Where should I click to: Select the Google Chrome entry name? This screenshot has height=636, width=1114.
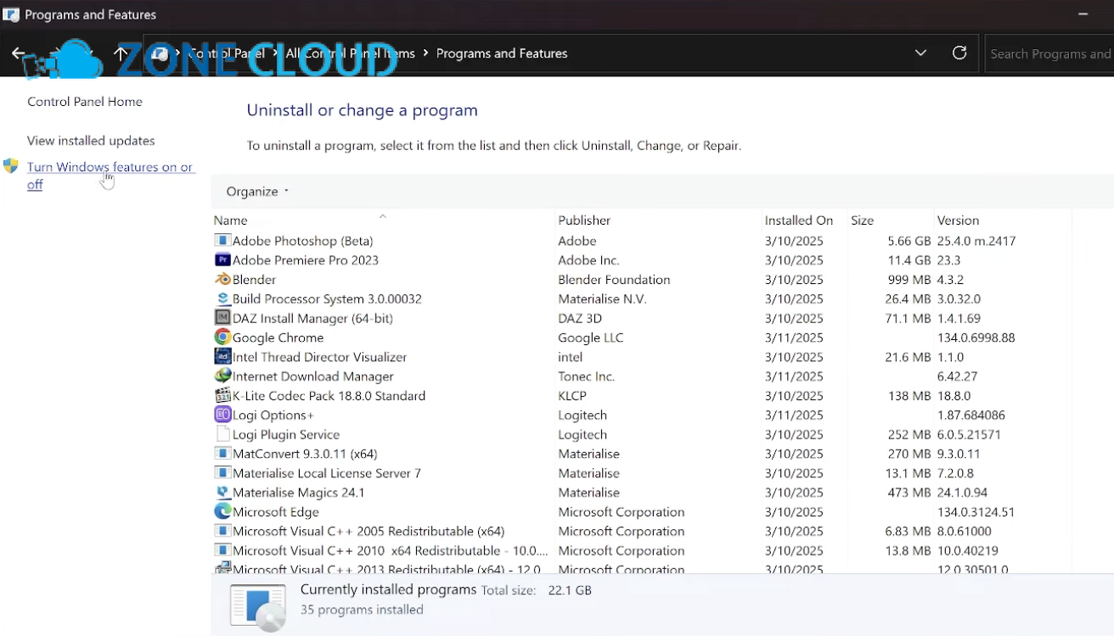coord(278,338)
